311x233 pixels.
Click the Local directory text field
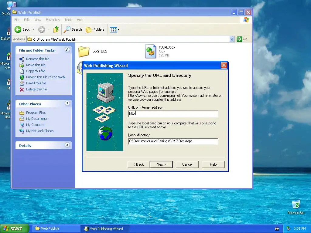[173, 141]
